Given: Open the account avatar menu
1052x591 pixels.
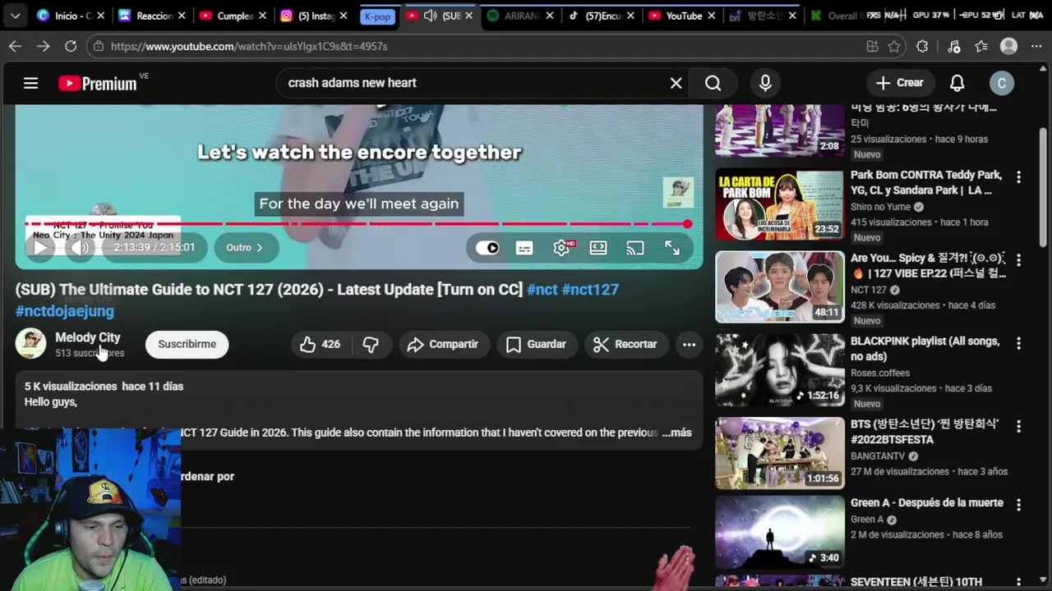Looking at the screenshot, I should pos(1001,83).
